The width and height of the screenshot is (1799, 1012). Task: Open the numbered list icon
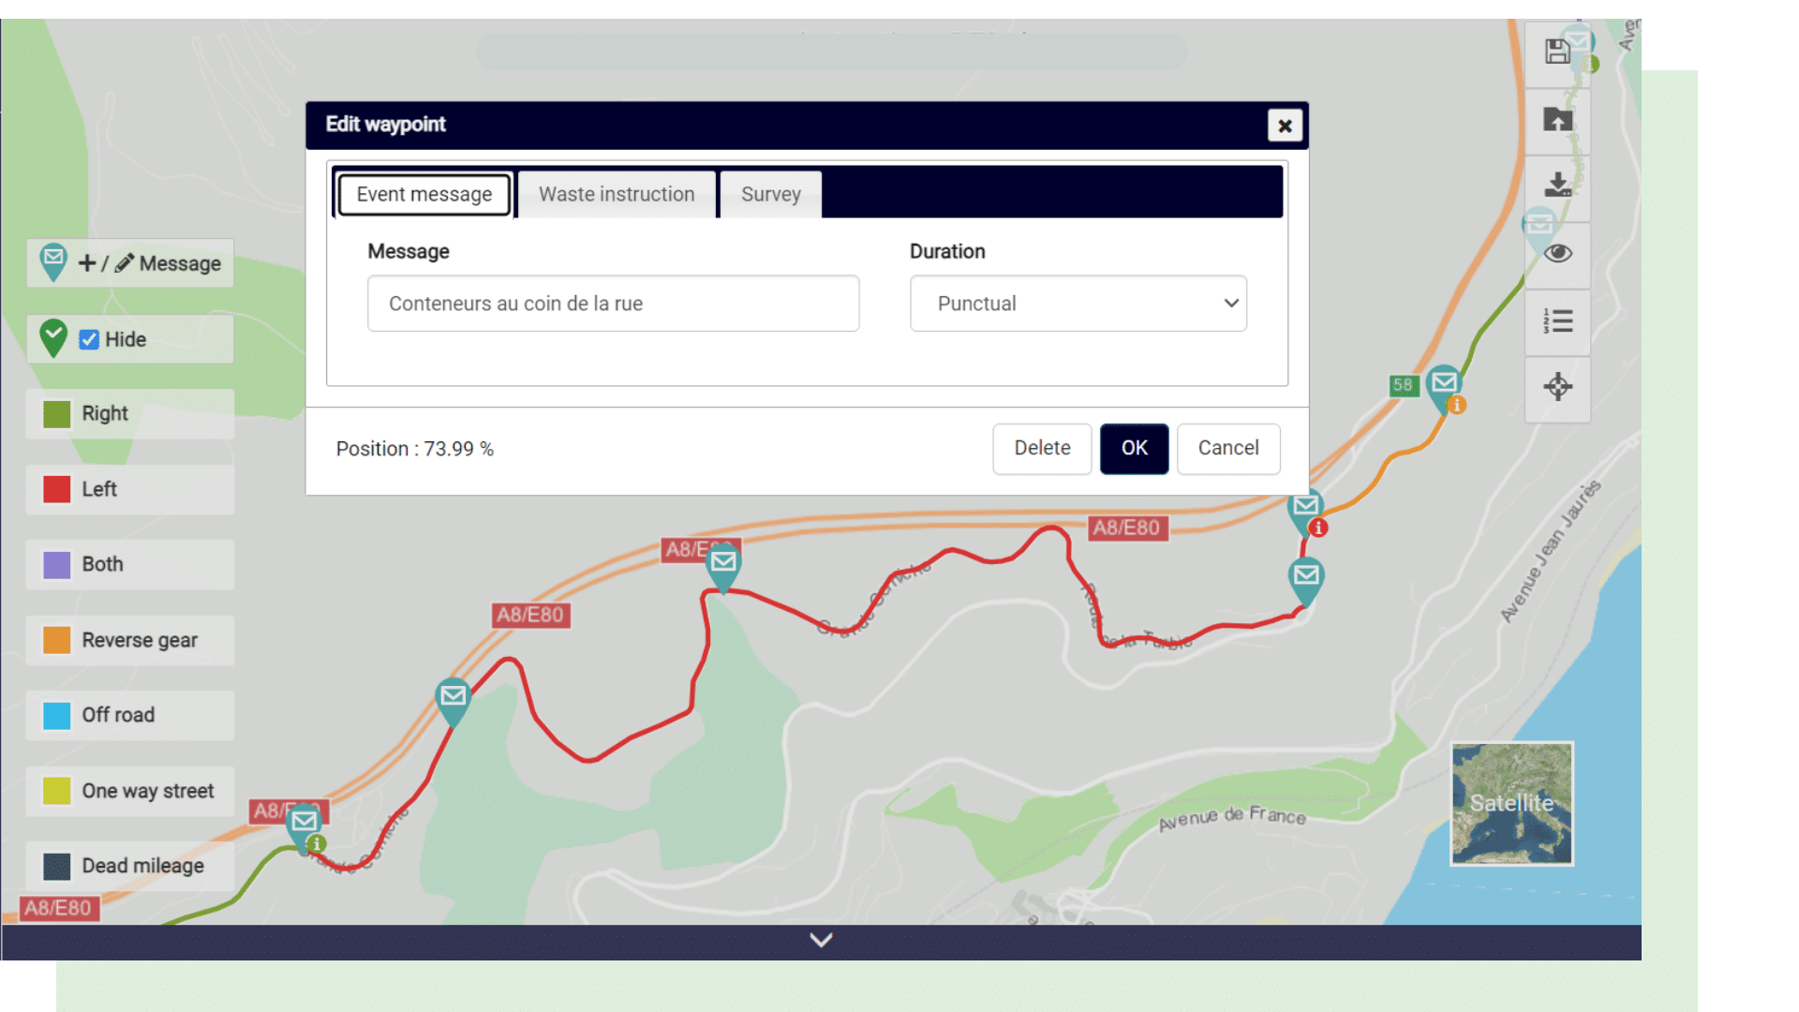coord(1557,321)
